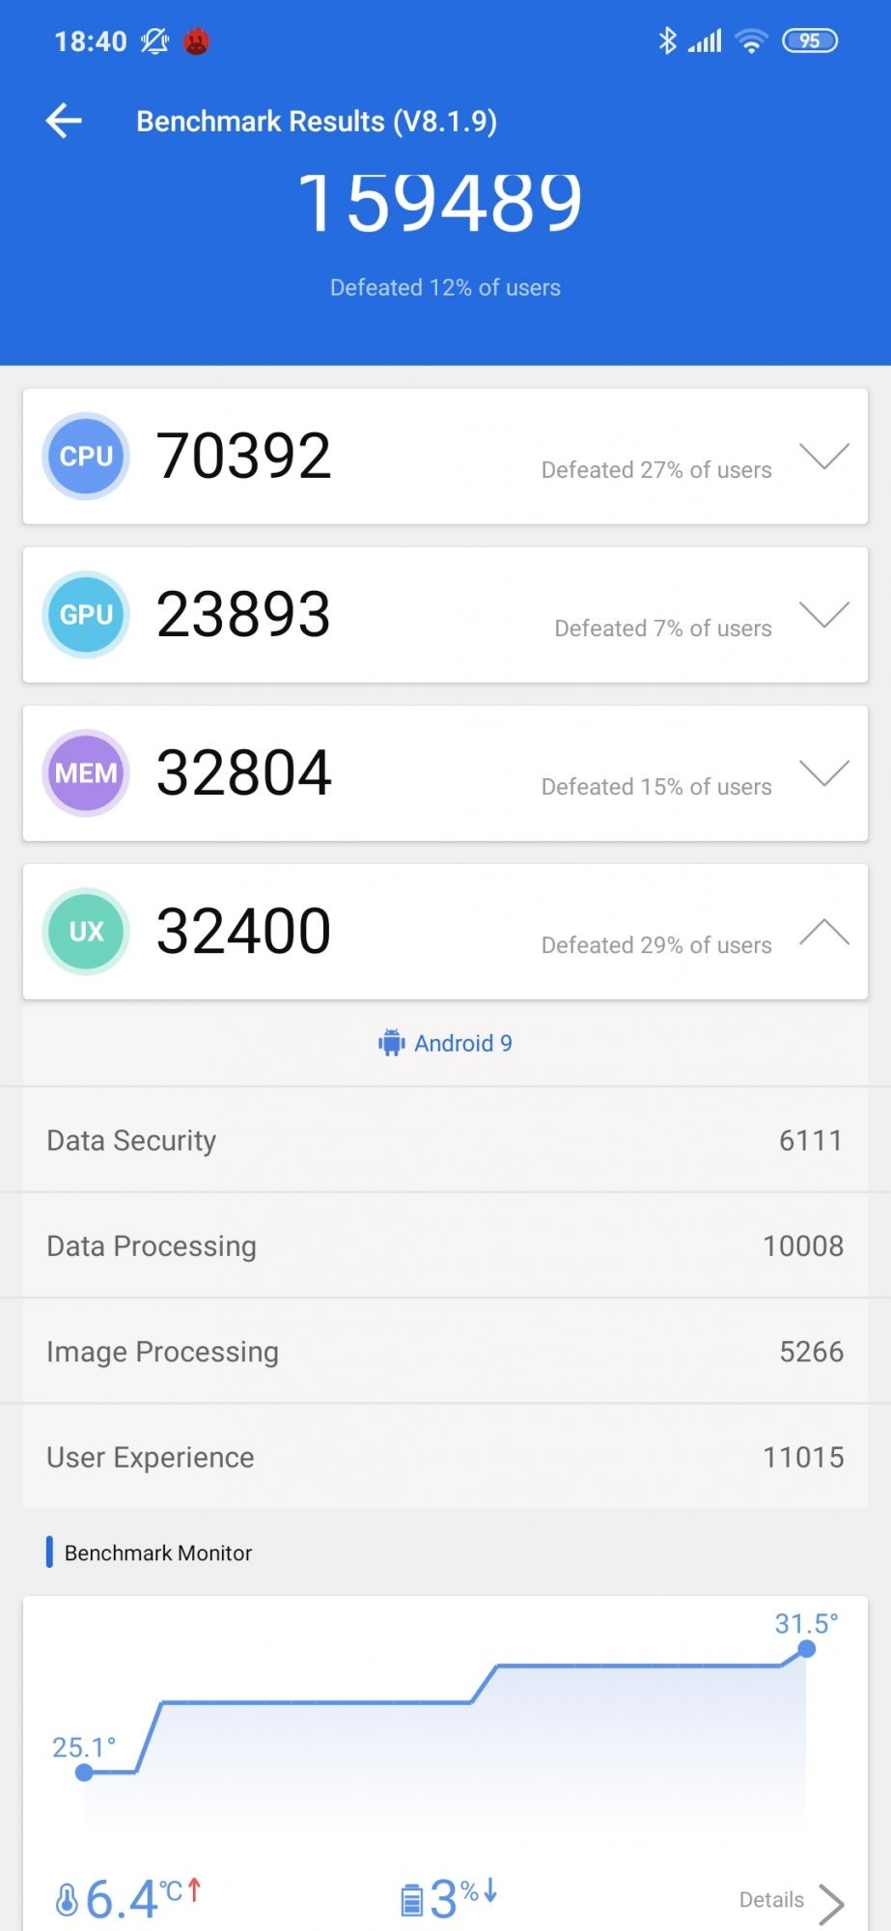
Task: Tap the Android 9 label
Action: coord(463,1043)
